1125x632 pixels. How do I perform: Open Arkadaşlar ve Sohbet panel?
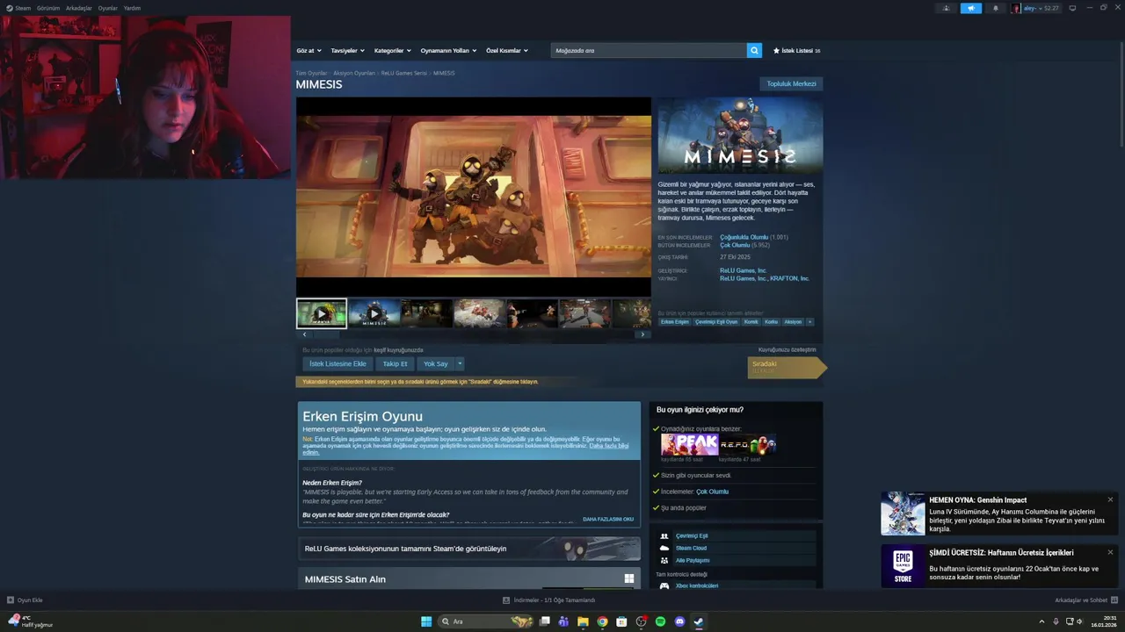[x=1085, y=600]
